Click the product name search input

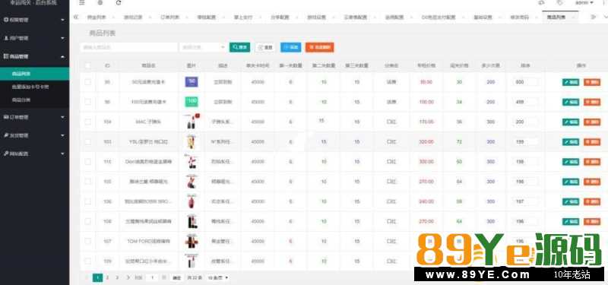click(129, 47)
